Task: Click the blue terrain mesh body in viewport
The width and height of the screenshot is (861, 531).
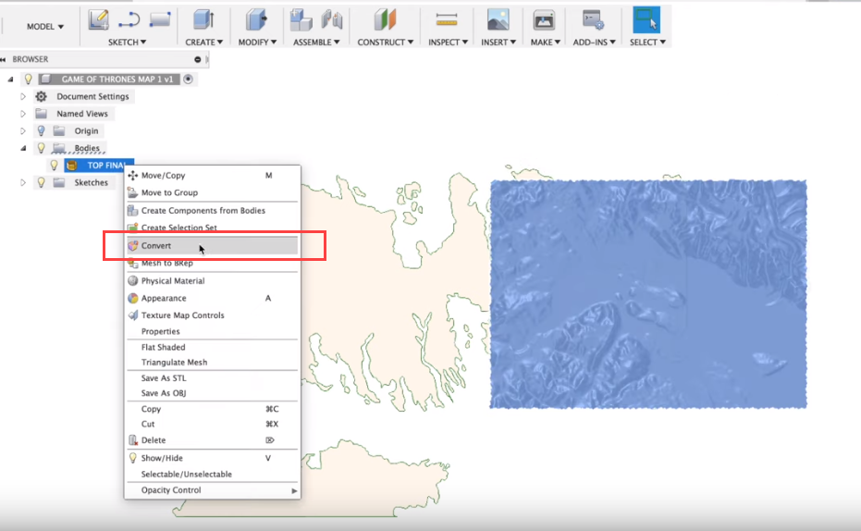Action: click(648, 294)
